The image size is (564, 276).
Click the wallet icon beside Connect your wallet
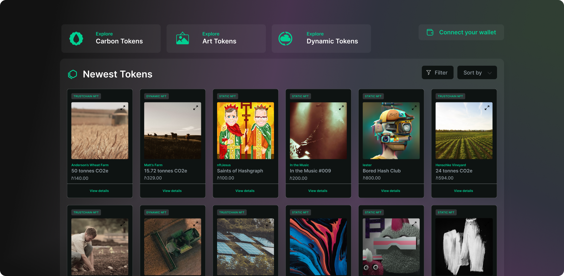[430, 32]
